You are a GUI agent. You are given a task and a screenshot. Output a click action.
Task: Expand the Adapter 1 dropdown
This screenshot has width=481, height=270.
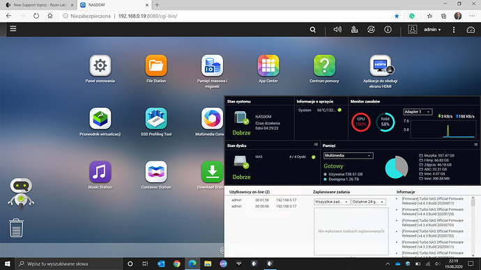(418, 112)
